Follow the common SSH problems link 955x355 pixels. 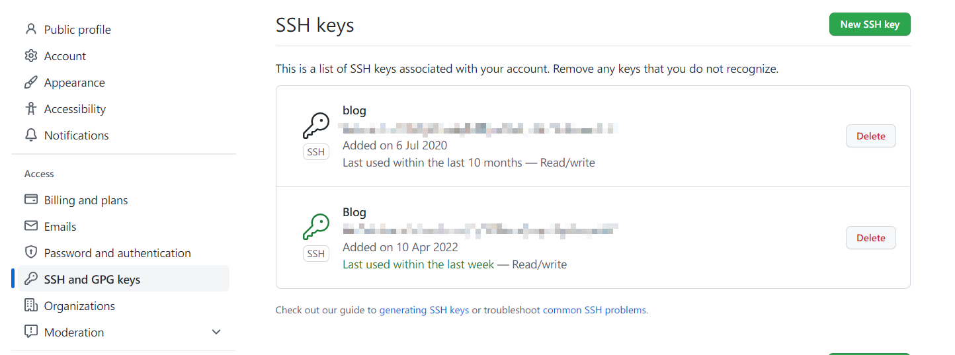tap(595, 310)
